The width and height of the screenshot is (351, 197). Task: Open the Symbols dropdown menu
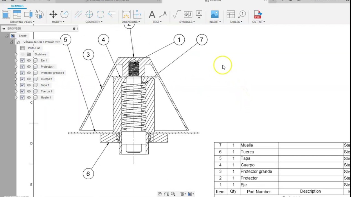pos(187,22)
